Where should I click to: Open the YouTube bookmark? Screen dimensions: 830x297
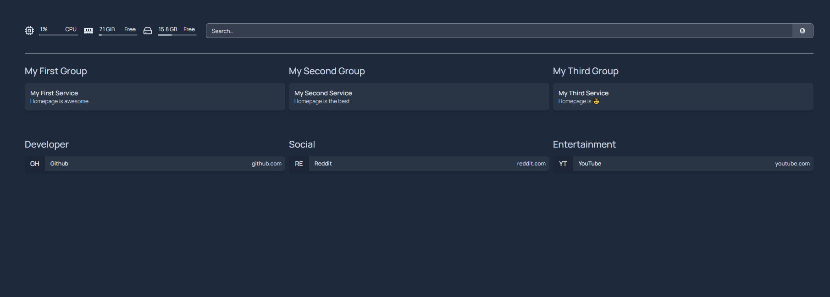coord(683,164)
